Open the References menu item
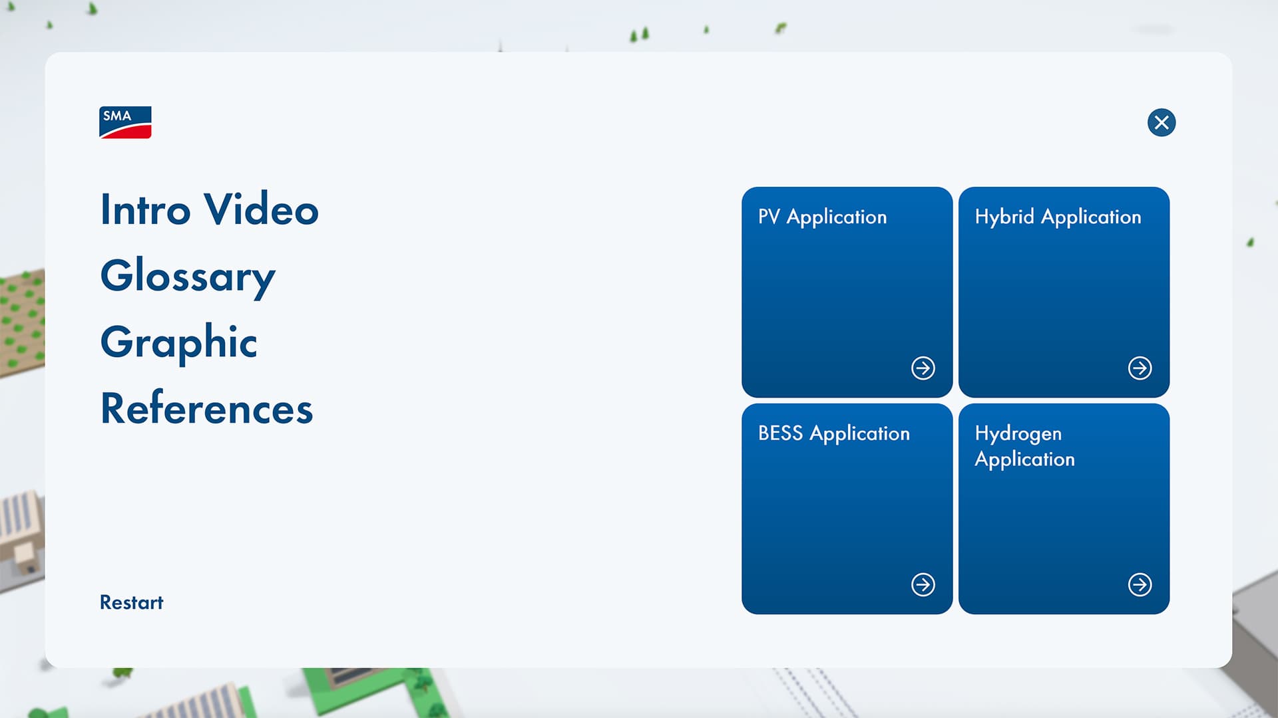Viewport: 1278px width, 718px height. [206, 408]
